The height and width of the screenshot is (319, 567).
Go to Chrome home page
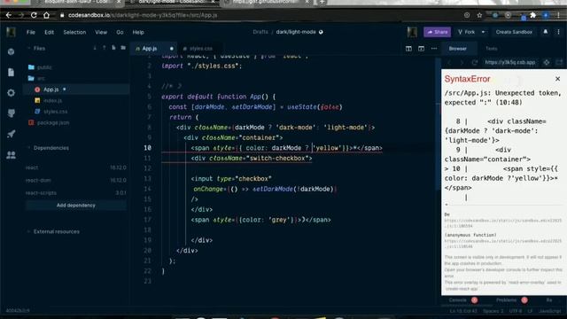pyautogui.click(x=46, y=15)
